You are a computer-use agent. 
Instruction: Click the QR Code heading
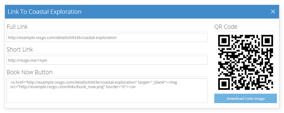(226, 27)
